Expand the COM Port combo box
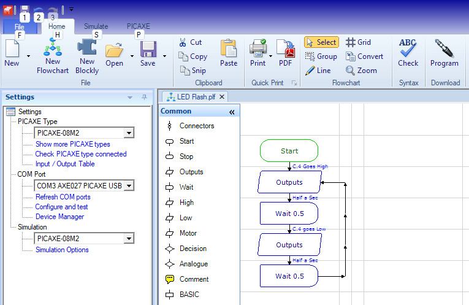Viewport: 469px width, 305px height. coord(129,185)
